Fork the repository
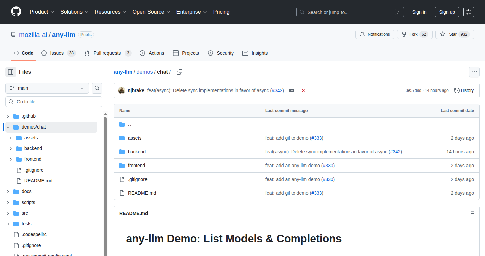485x256 pixels. (415, 34)
